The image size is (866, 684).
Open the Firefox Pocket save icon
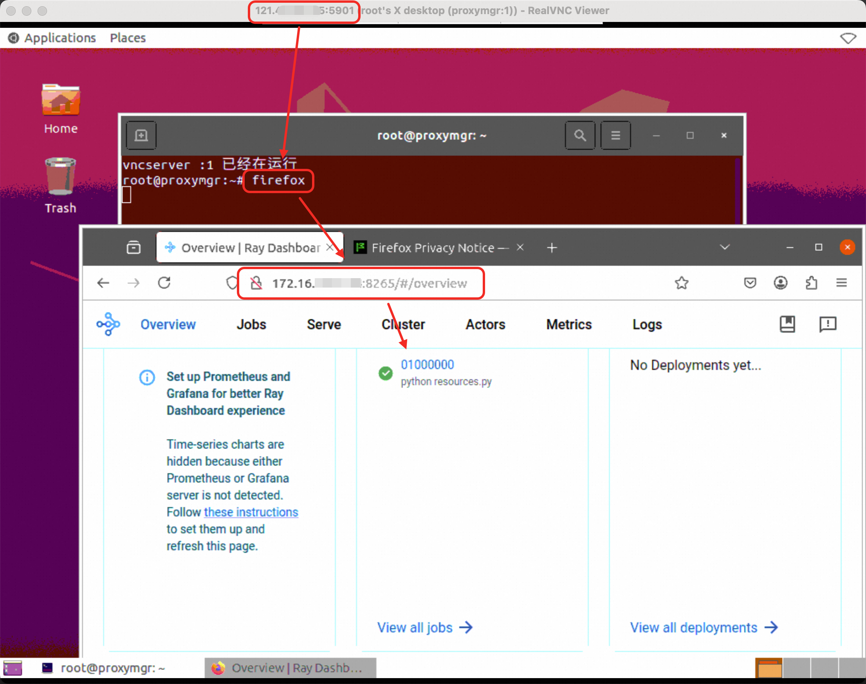[750, 283]
